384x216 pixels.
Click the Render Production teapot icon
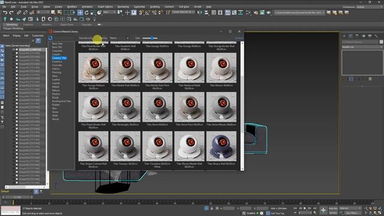tap(269, 13)
